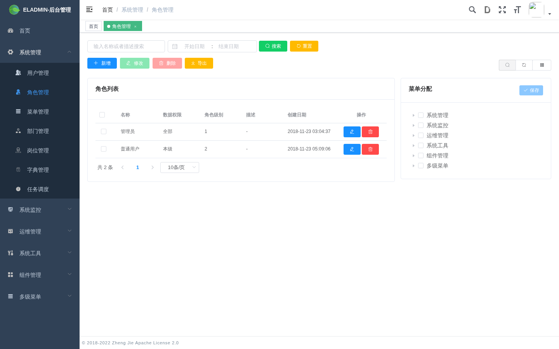Image resolution: width=559 pixels, height=349 pixels.
Task: Focus the name or description search field
Action: click(x=126, y=46)
